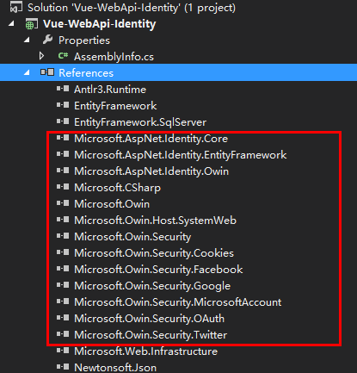Select Microsoft.AspNet.Identity.Core reference
The width and height of the screenshot is (357, 373).
151,139
